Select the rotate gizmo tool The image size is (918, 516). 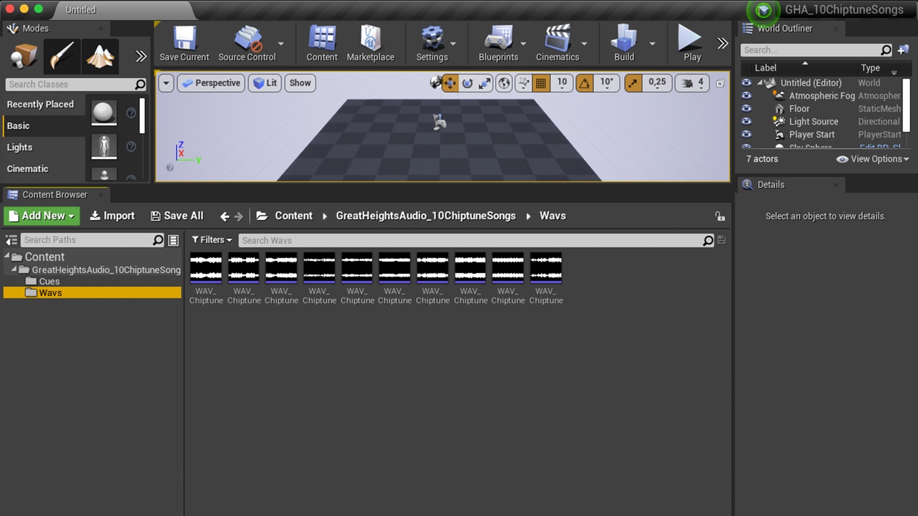coord(468,83)
